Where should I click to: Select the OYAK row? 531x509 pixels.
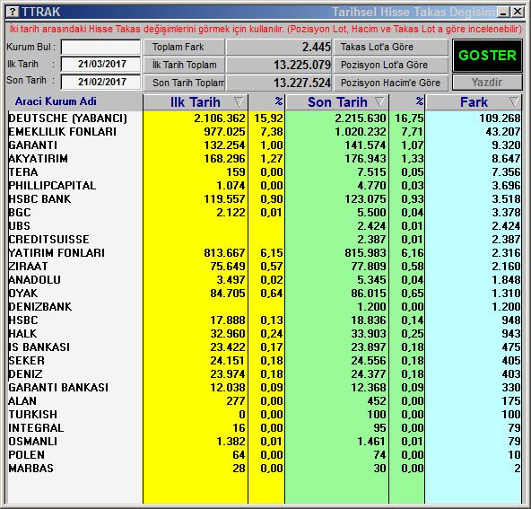[264, 294]
